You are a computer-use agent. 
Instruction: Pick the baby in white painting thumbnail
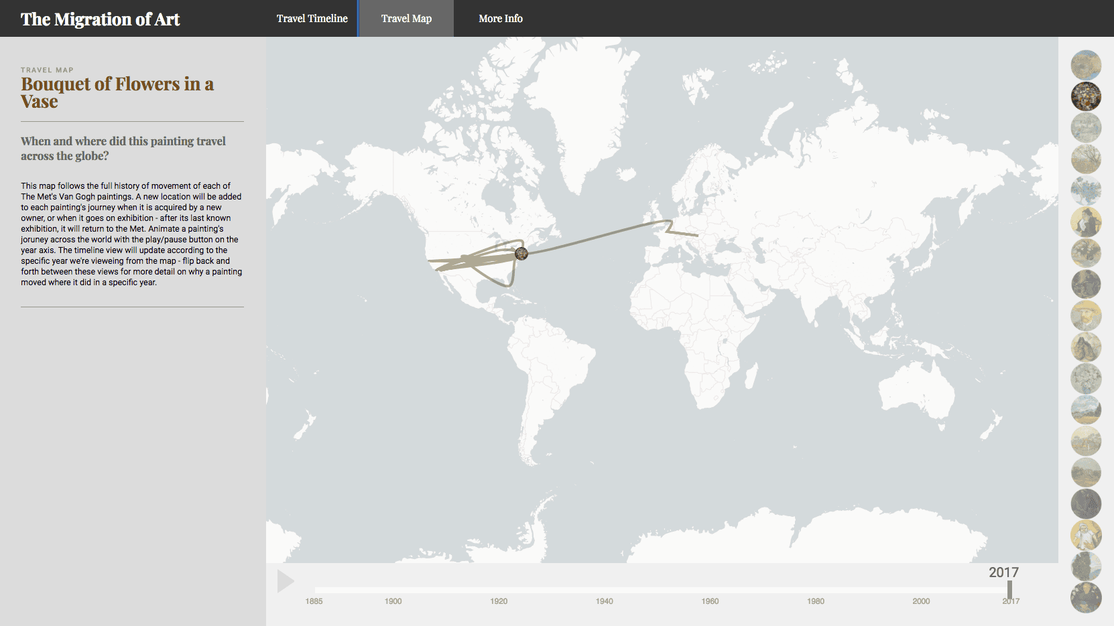coord(1086,535)
